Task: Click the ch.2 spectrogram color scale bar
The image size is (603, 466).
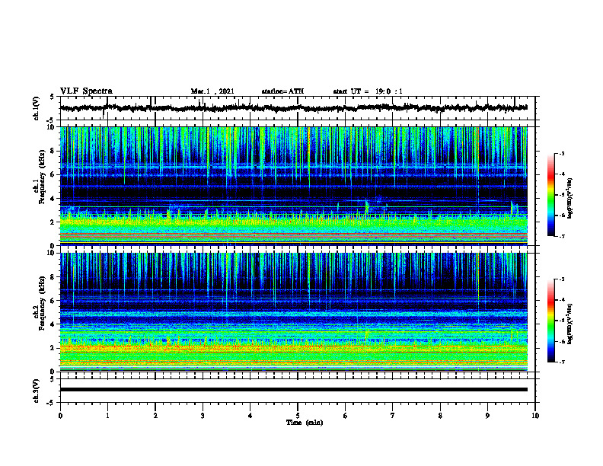Action: click(x=551, y=321)
